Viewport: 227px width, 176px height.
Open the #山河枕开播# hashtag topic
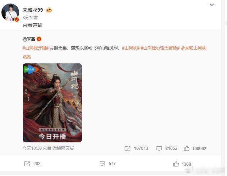[x=35, y=48]
